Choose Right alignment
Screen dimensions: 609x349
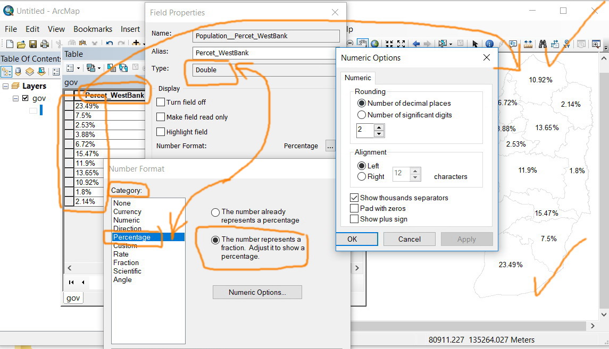(x=362, y=176)
